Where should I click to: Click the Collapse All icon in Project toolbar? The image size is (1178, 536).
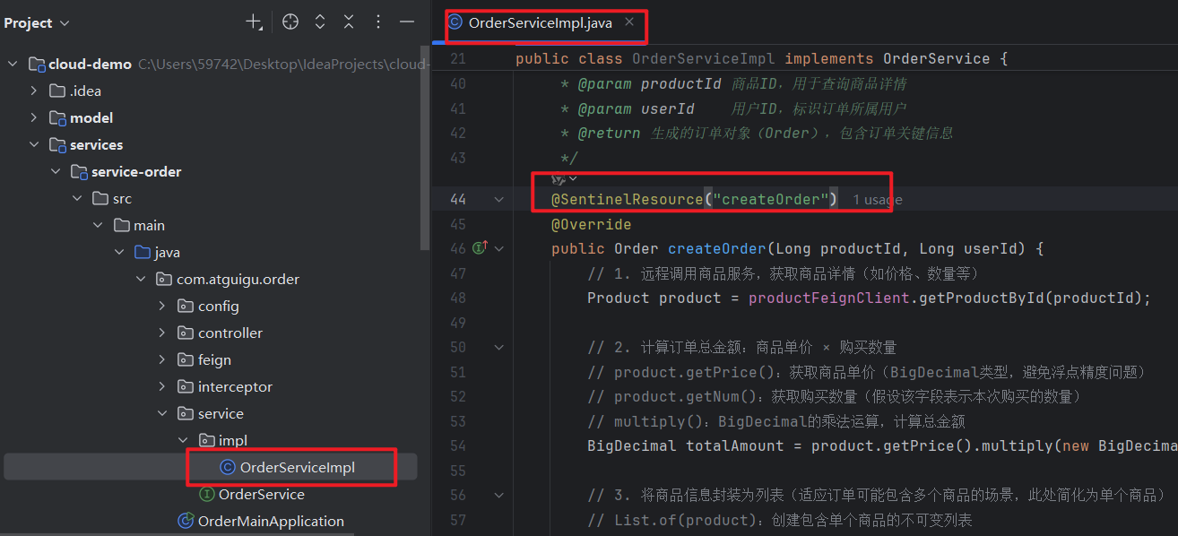click(349, 22)
